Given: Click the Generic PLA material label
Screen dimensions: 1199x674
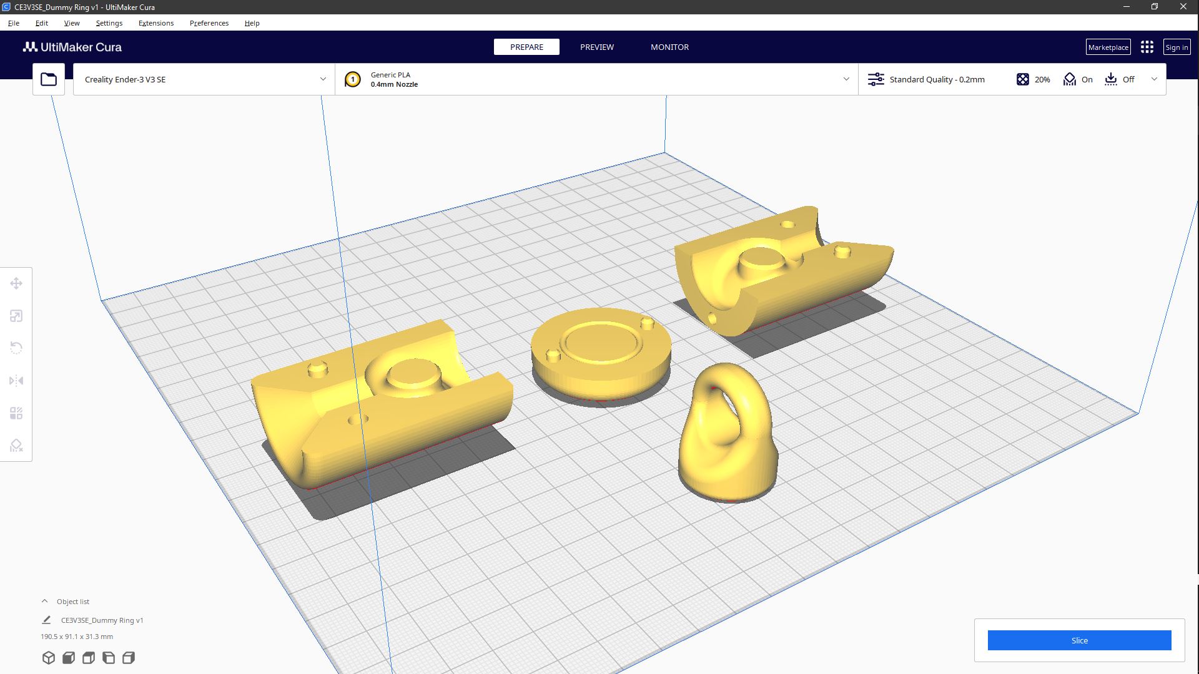Looking at the screenshot, I should tap(390, 74).
